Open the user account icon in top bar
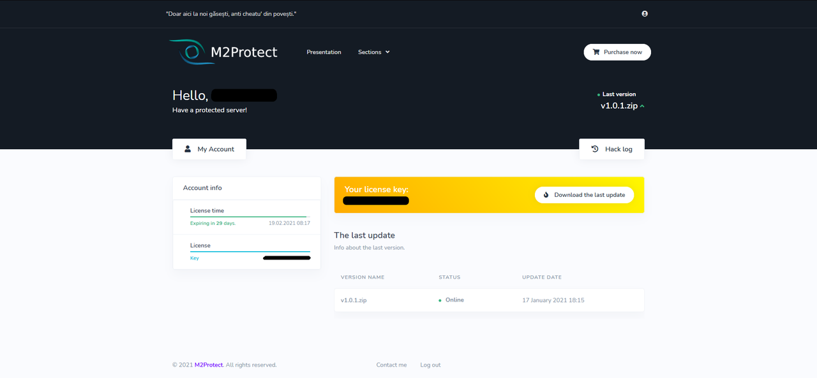This screenshot has width=817, height=378. pyautogui.click(x=645, y=13)
